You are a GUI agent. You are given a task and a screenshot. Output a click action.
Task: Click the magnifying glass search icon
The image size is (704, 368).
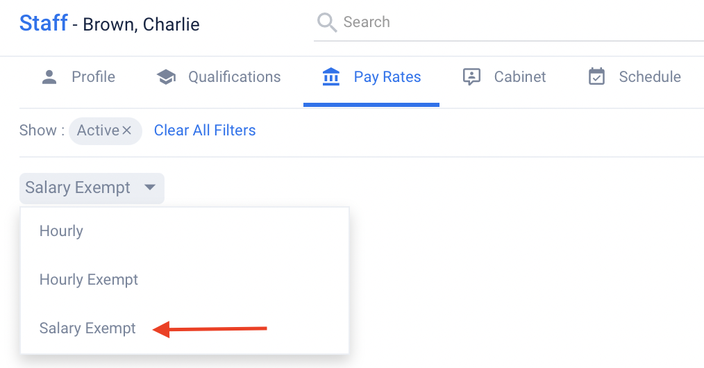pos(327,22)
